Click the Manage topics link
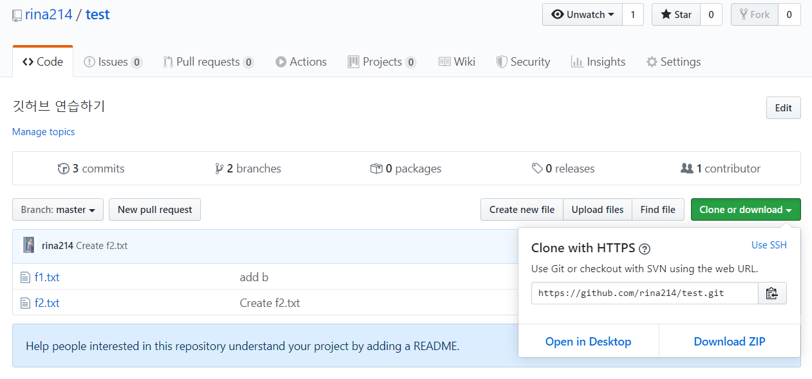The width and height of the screenshot is (812, 379). point(43,131)
